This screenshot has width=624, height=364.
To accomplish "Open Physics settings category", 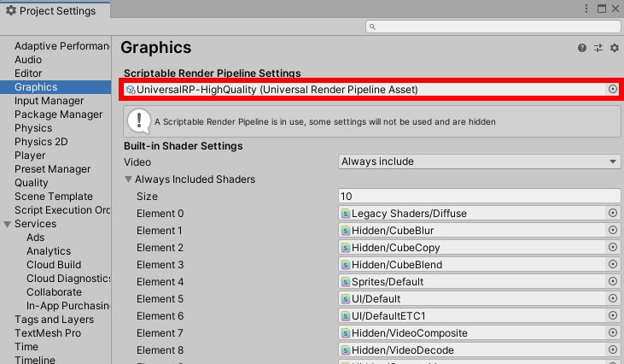I will pos(33,128).
